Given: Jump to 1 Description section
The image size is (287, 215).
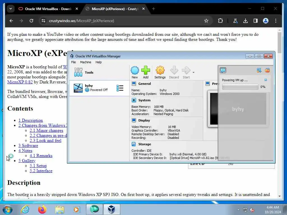Looking at the screenshot, I should coord(31,120).
